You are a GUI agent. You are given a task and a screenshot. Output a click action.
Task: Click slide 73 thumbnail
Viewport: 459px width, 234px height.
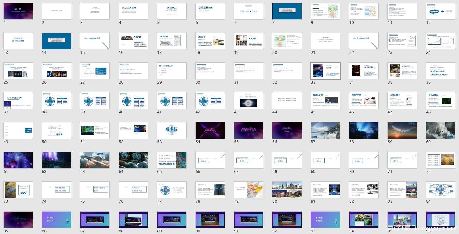pyautogui.click(x=18, y=190)
